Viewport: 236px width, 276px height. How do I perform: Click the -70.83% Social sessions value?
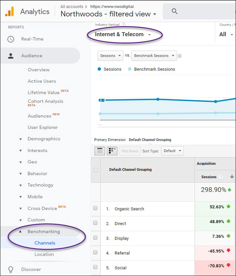(x=216, y=266)
